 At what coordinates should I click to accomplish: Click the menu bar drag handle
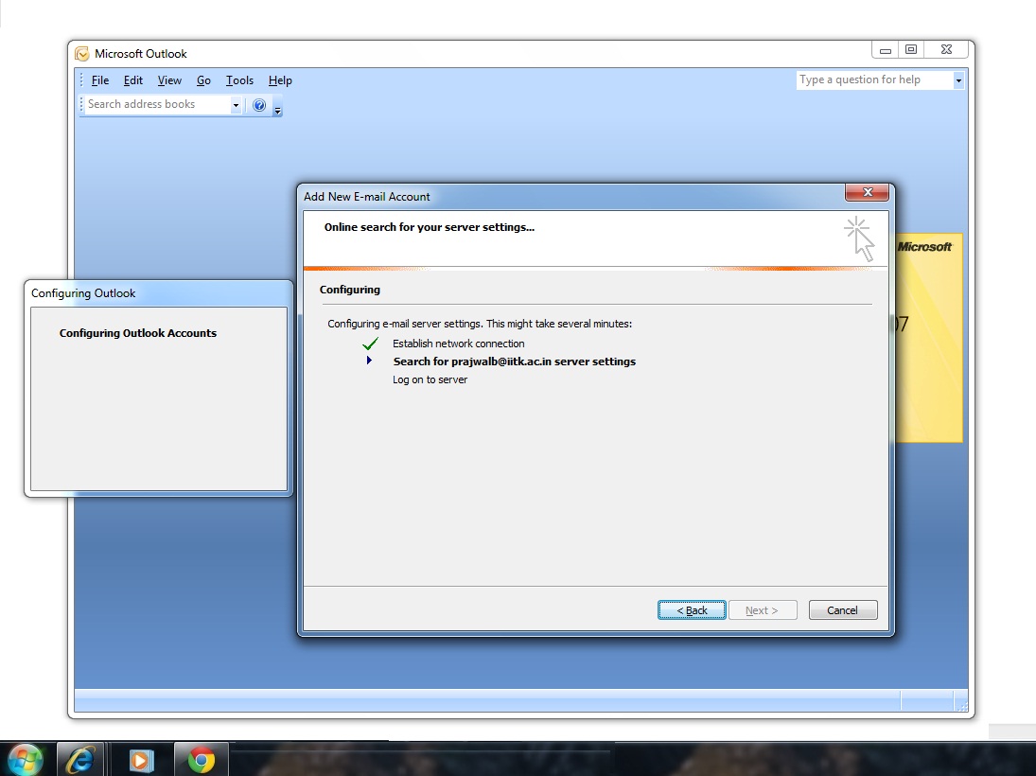pos(82,80)
